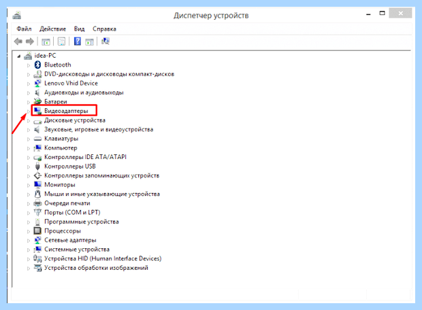Click the Forward arrow toolbar icon
Screen dimensions: 422x310
[29, 41]
